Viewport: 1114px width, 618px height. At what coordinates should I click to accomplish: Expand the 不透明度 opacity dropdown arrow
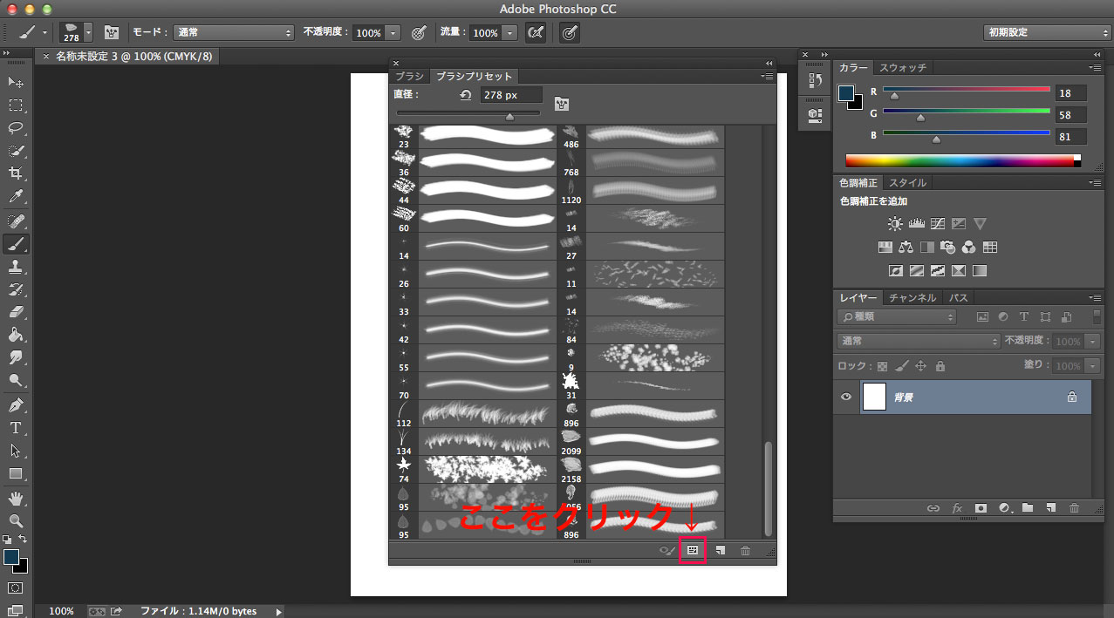tap(393, 33)
